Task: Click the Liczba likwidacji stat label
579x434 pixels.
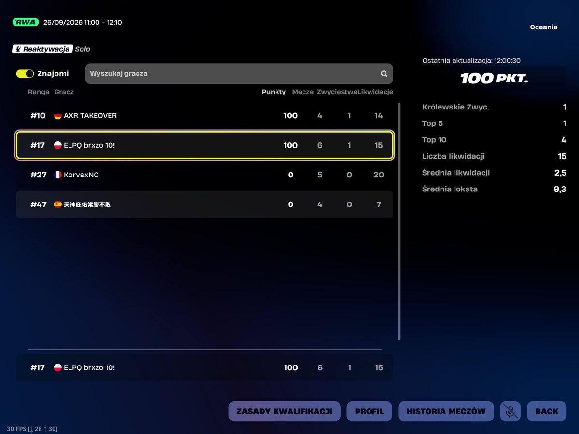Action: pyautogui.click(x=454, y=156)
